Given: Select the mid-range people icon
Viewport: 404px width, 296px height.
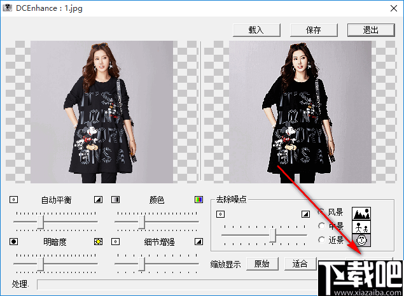Looking at the screenshot, I should [361, 227].
